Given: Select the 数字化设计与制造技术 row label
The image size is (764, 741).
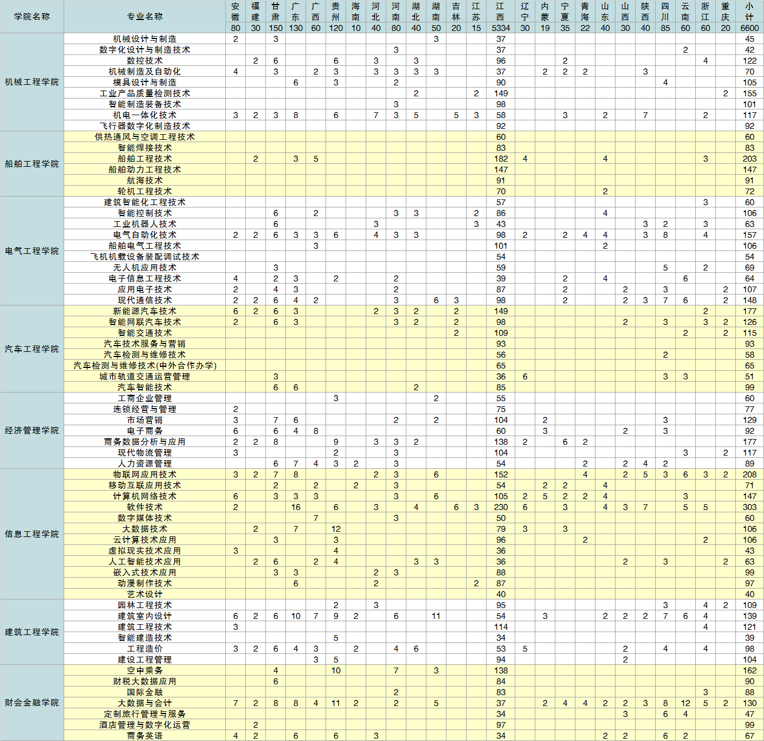Looking at the screenshot, I should coord(145,50).
